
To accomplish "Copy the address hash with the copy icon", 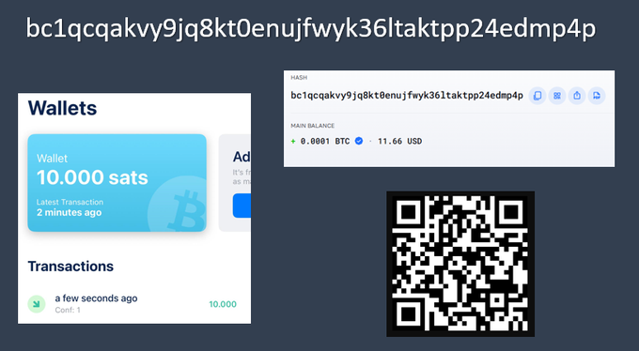I will (538, 96).
